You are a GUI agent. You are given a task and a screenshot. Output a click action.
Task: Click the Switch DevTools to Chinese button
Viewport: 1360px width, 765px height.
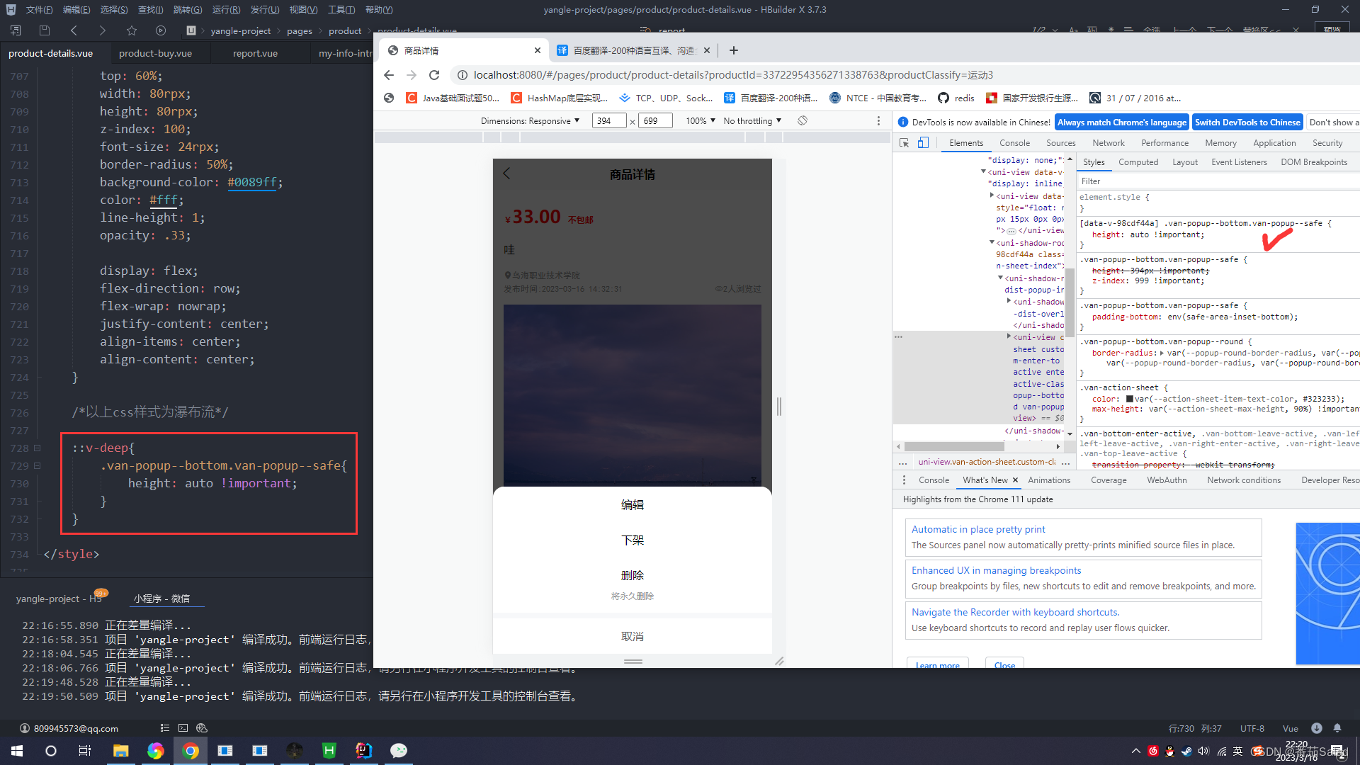coord(1247,122)
